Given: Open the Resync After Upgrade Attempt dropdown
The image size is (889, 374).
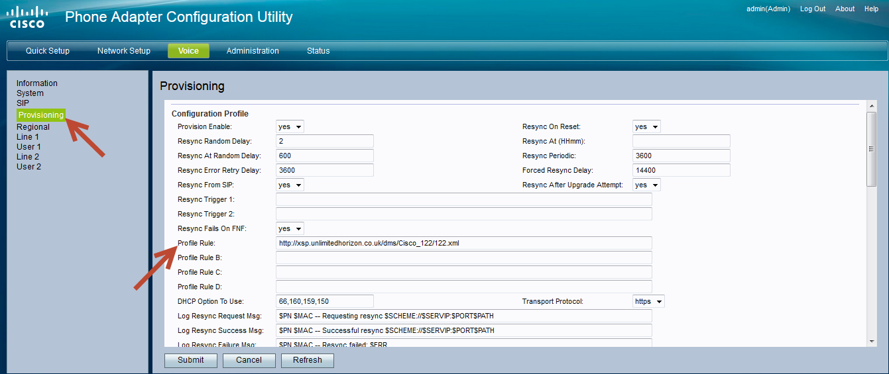Looking at the screenshot, I should click(646, 185).
